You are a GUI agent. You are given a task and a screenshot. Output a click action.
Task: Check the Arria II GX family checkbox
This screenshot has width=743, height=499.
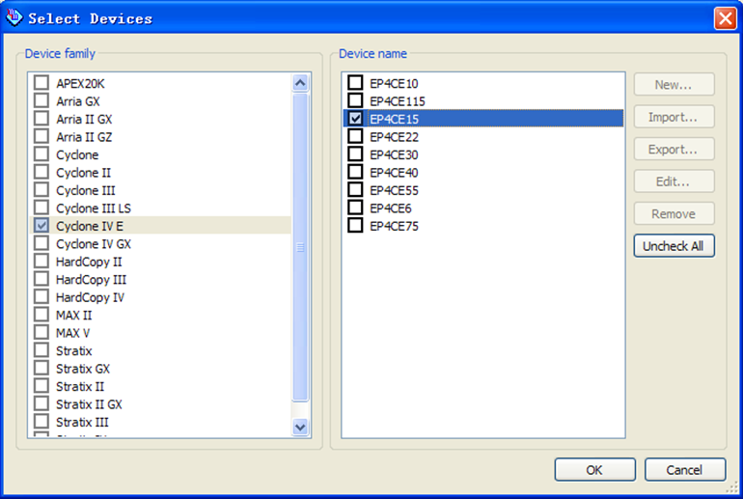pos(41,119)
